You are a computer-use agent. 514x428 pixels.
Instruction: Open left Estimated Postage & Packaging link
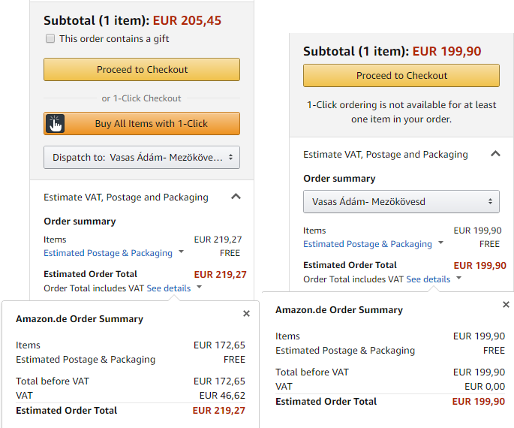pos(108,253)
